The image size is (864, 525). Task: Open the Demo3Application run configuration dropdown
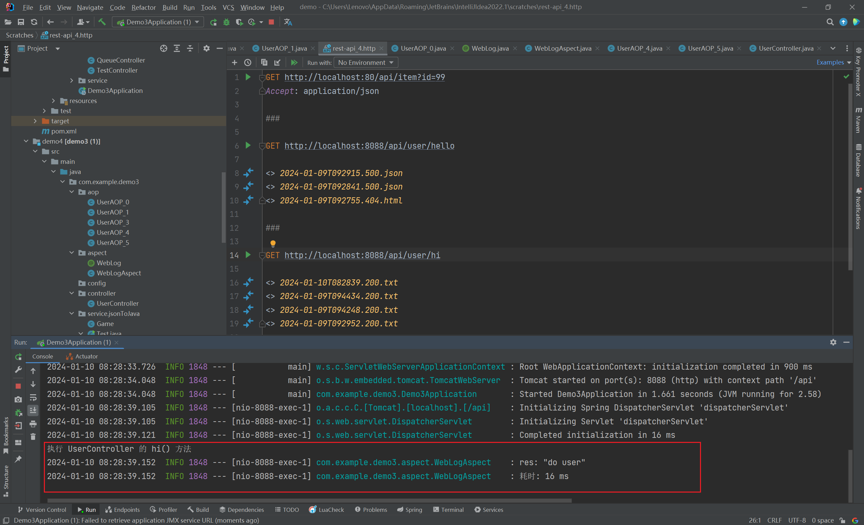[x=158, y=22]
